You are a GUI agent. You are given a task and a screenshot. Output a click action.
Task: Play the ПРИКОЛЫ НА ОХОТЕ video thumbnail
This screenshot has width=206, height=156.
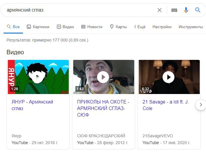[x=104, y=77]
